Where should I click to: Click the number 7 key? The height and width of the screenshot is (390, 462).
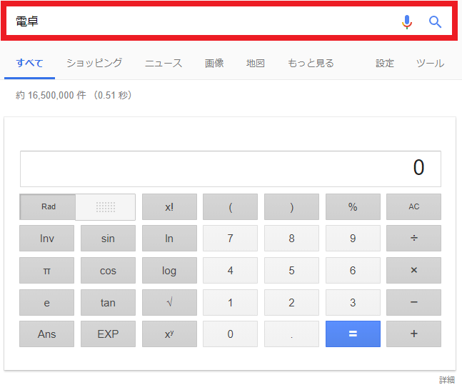tap(230, 238)
